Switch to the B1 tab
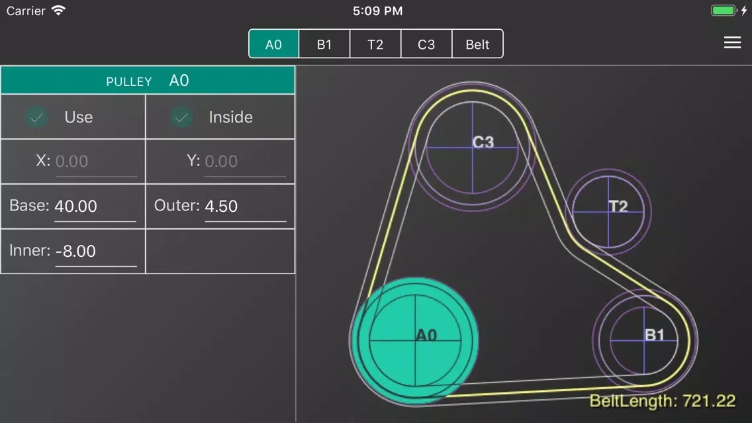Screen dimensions: 752x423 click(324, 44)
